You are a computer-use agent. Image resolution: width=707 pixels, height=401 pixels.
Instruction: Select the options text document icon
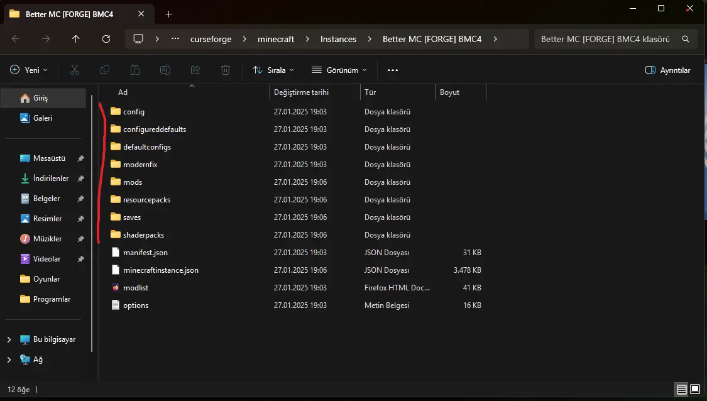click(116, 305)
